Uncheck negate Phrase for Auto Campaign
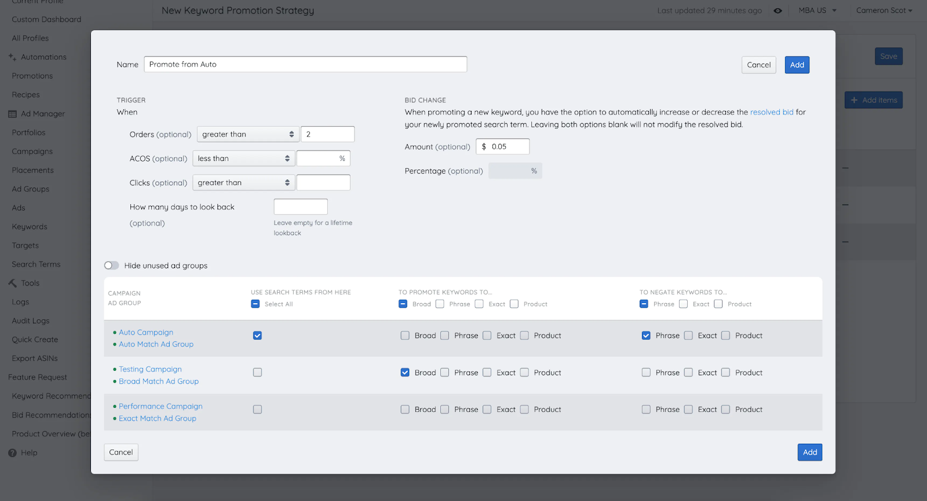The width and height of the screenshot is (927, 501). point(646,336)
